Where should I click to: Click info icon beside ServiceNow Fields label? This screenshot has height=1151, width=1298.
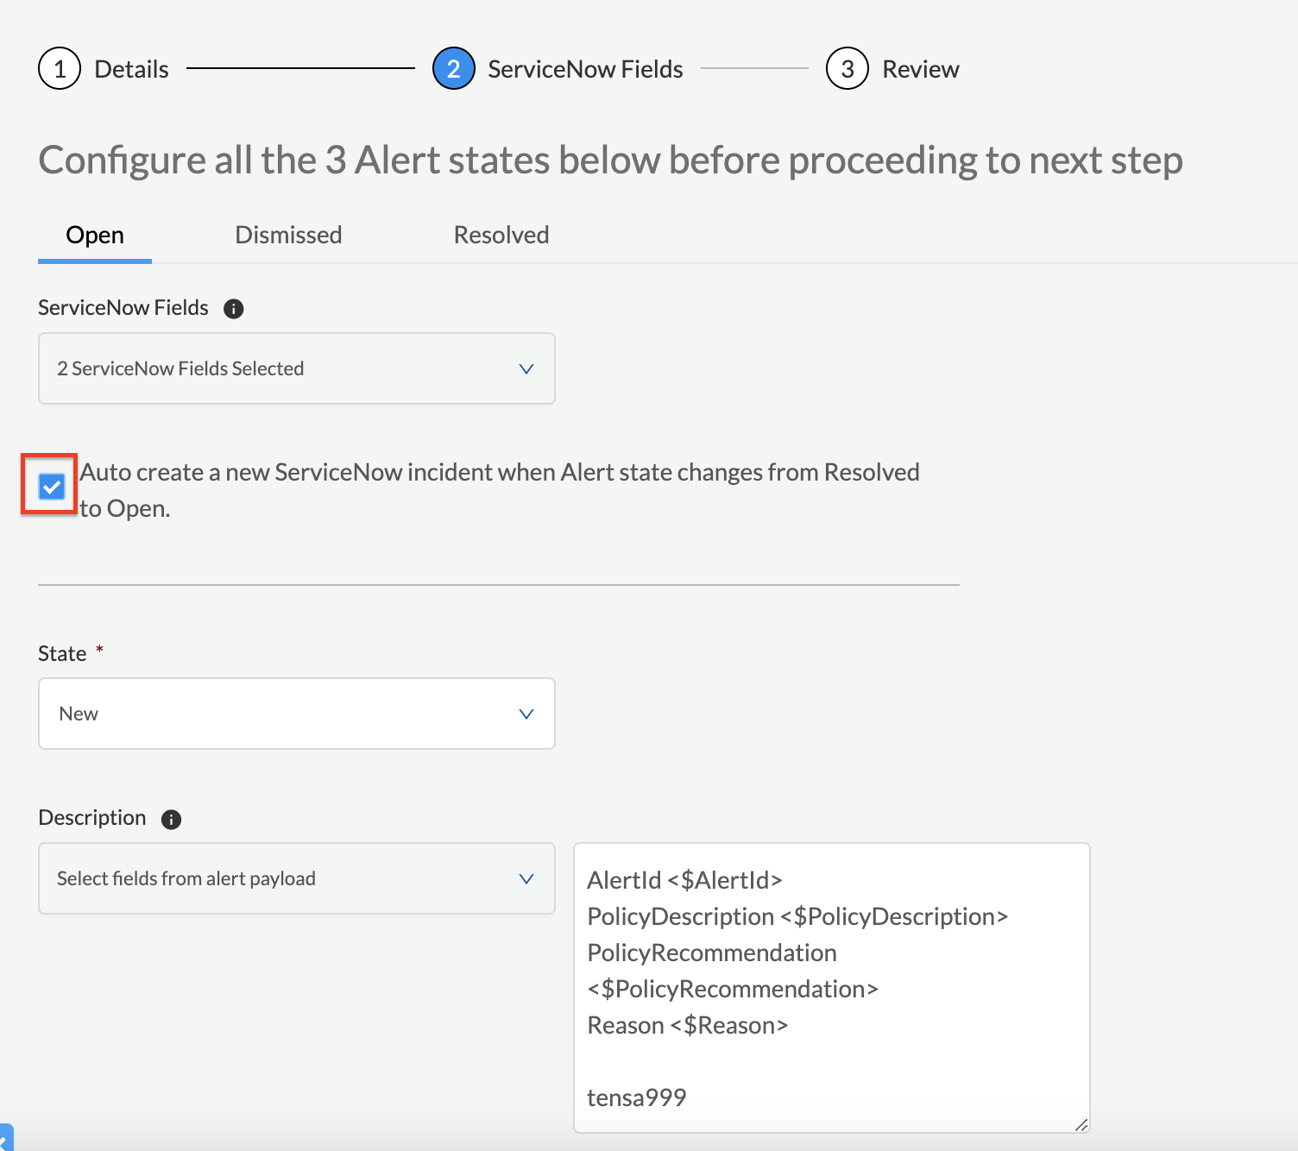click(233, 309)
